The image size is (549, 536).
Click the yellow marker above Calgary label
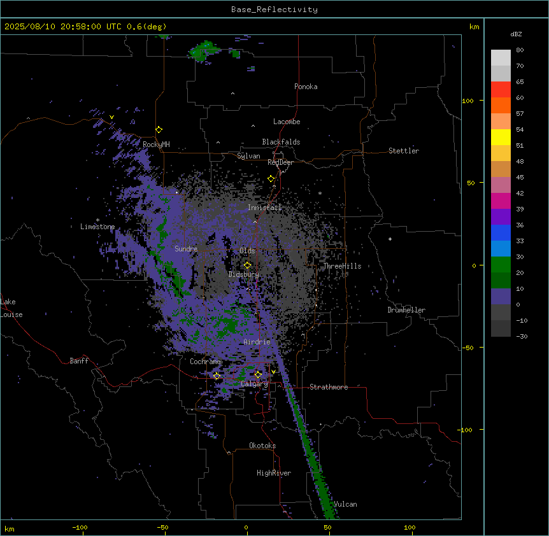258,375
